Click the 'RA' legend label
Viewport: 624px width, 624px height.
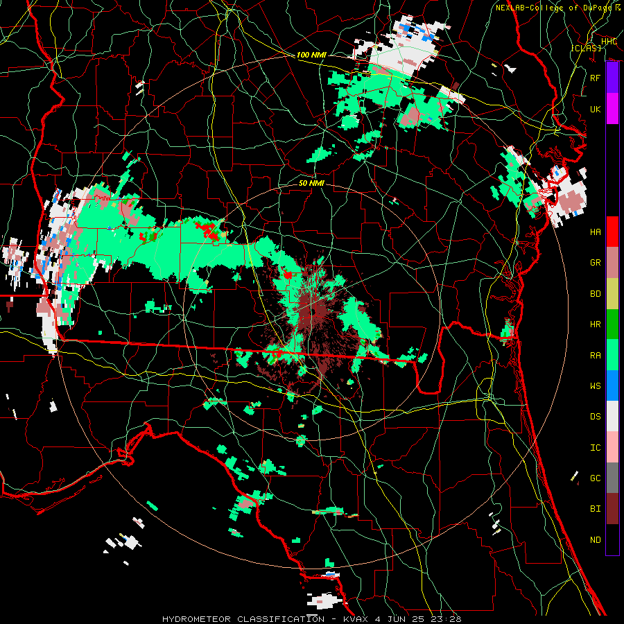[x=595, y=355]
